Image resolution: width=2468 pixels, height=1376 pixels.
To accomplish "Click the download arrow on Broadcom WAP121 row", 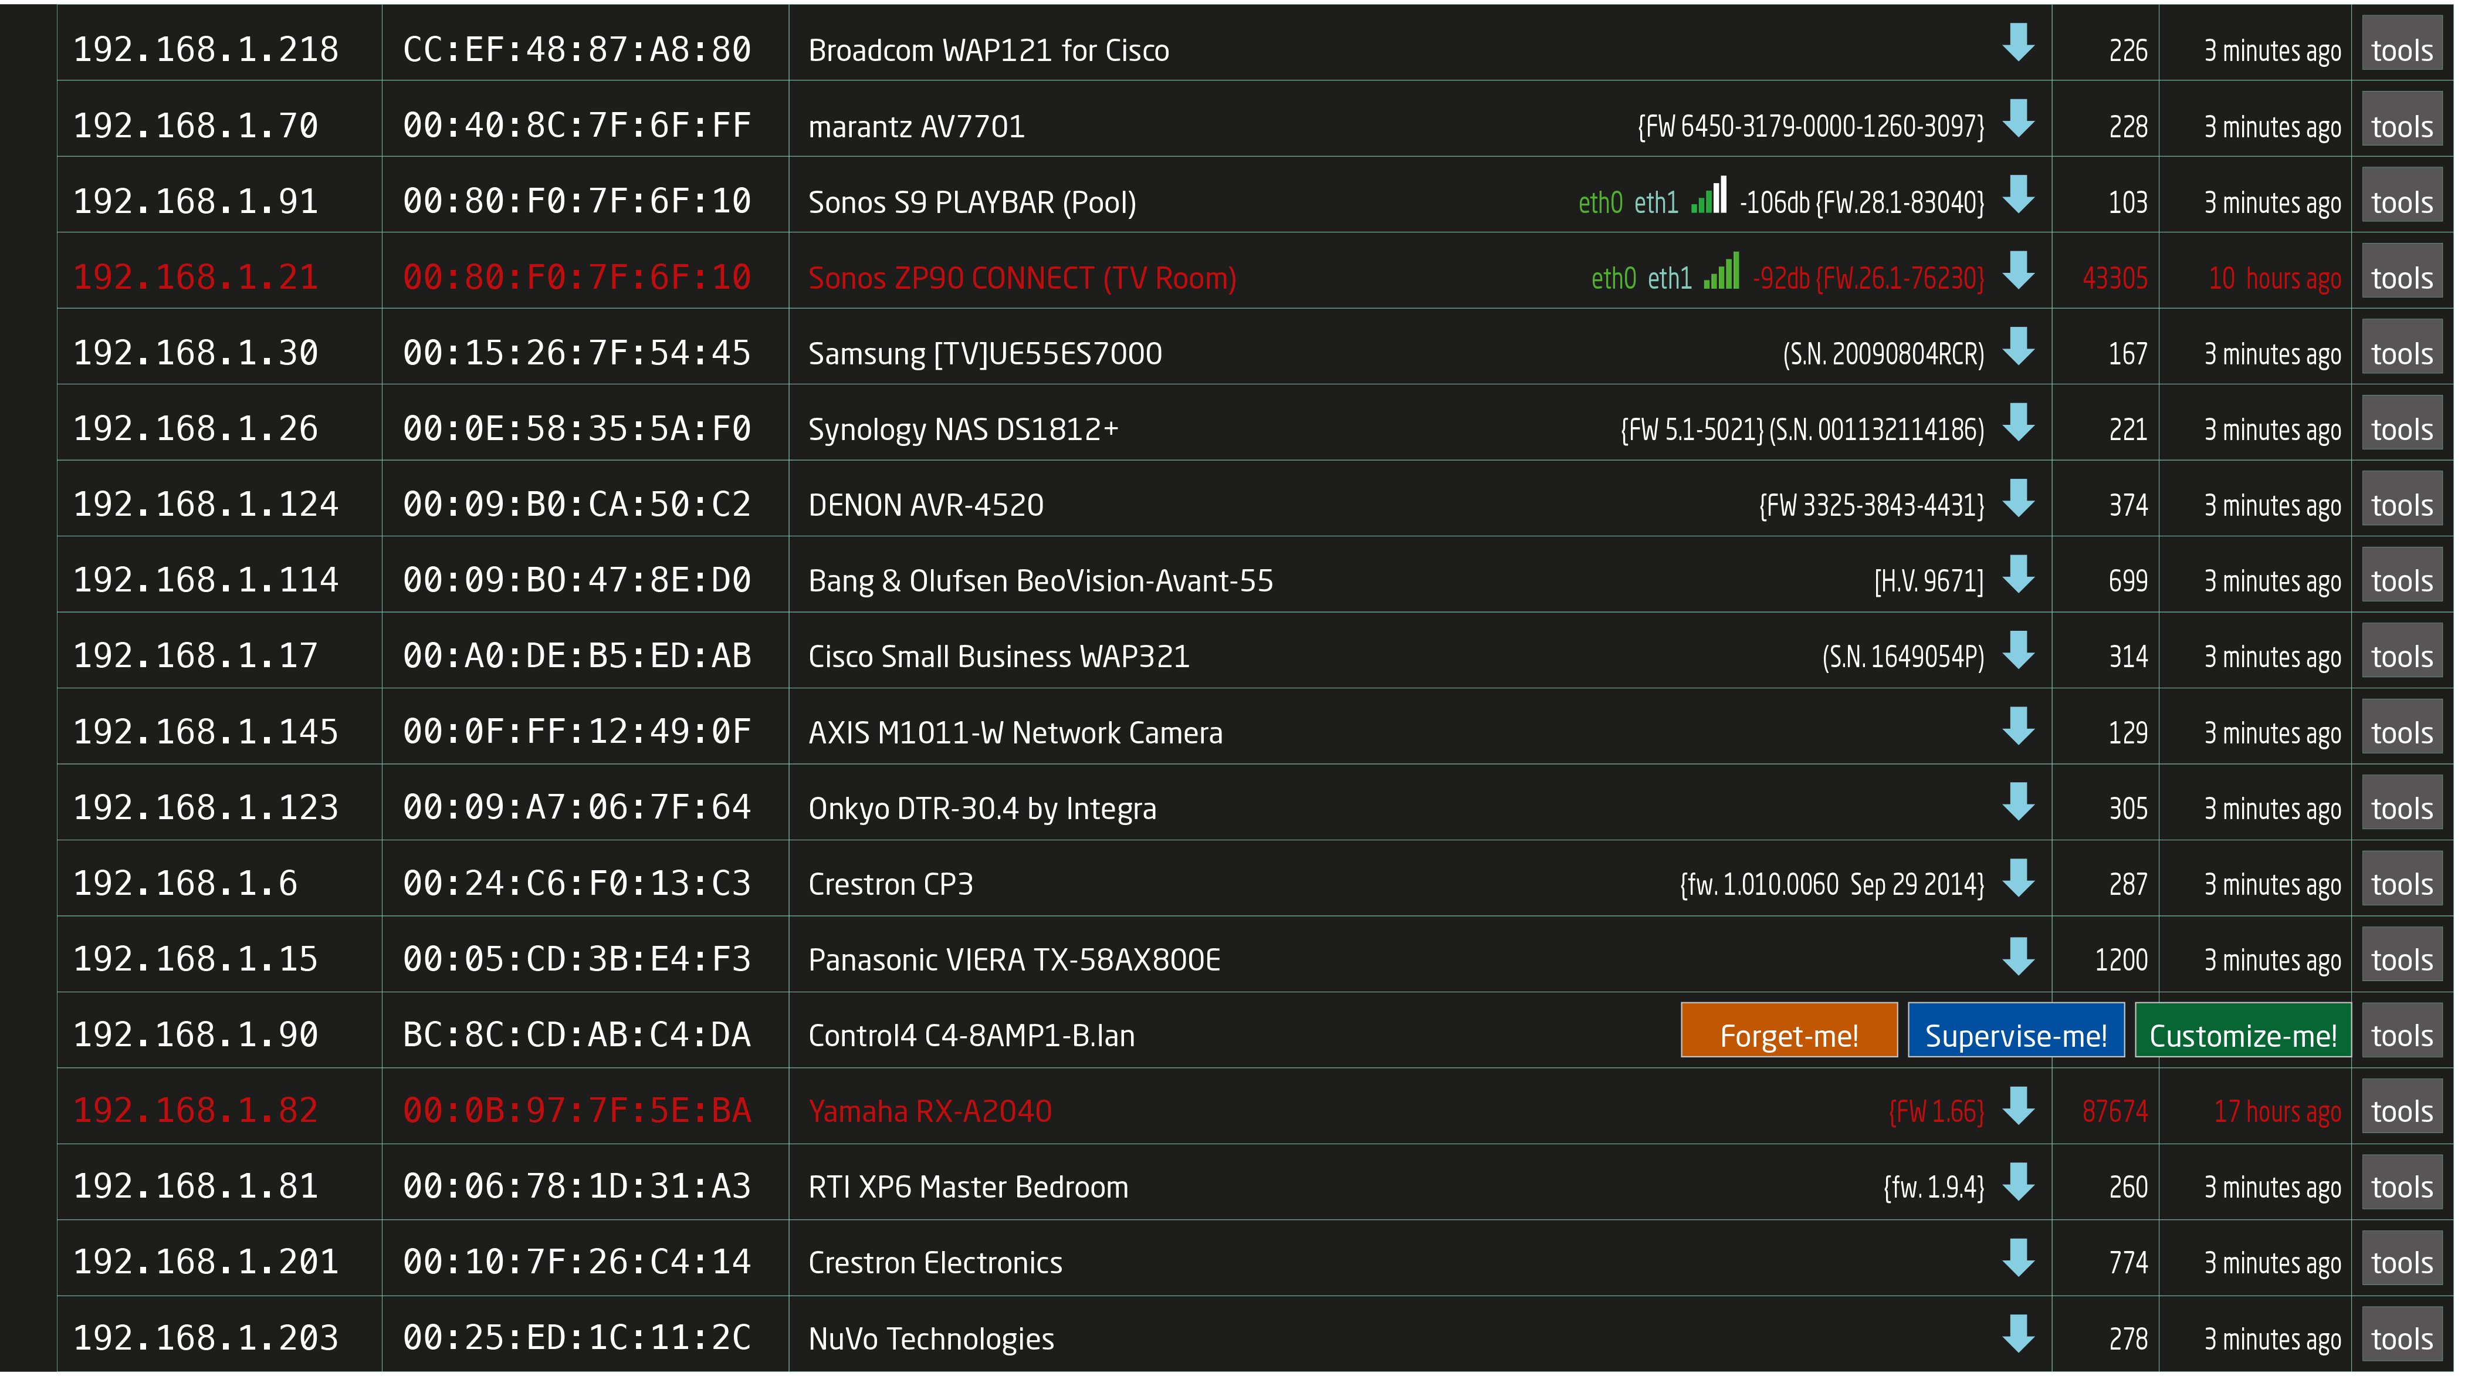I will (2017, 43).
